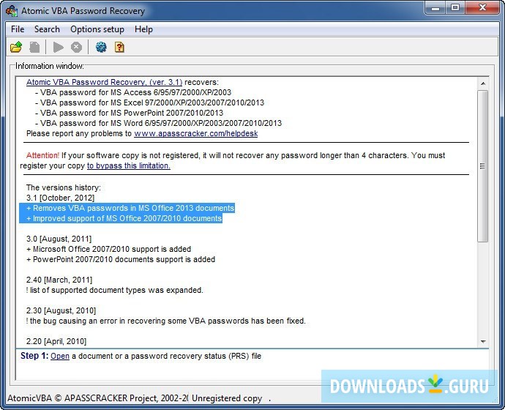Open the Options setup menu

point(97,29)
